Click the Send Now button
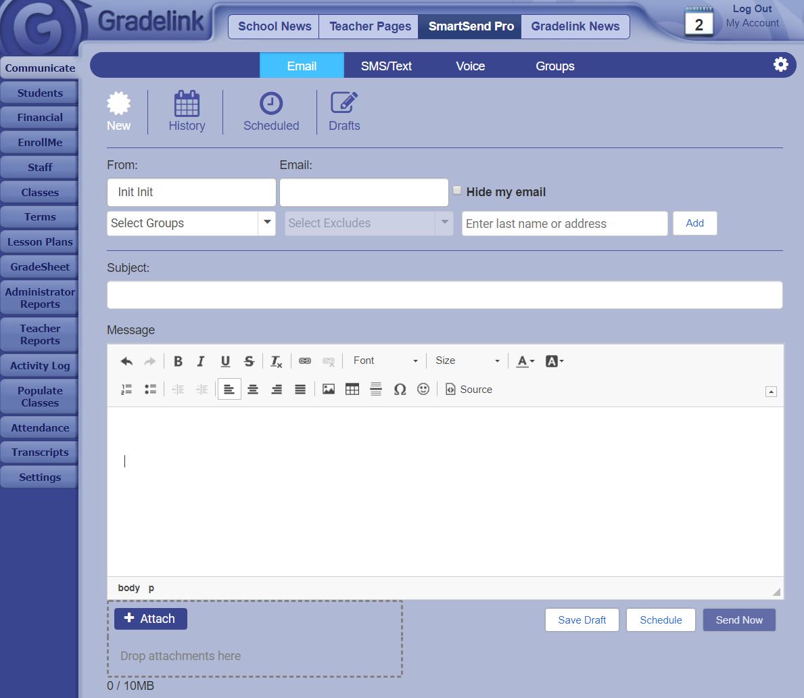Viewport: 804px width, 698px height. (x=739, y=620)
